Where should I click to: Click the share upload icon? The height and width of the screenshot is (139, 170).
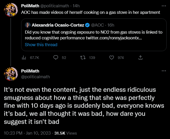(x=140, y=58)
